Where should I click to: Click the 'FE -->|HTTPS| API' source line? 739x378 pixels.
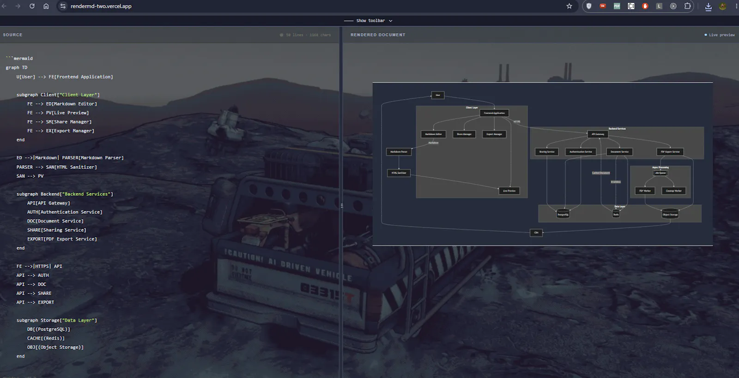[39, 266]
